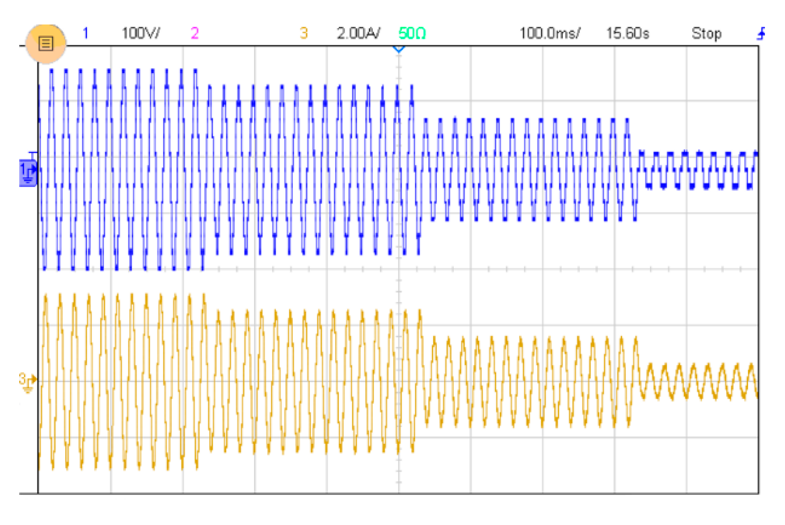Open the 100V/ vertical scale setting
Screen dimensions: 785x525
[x=141, y=33]
